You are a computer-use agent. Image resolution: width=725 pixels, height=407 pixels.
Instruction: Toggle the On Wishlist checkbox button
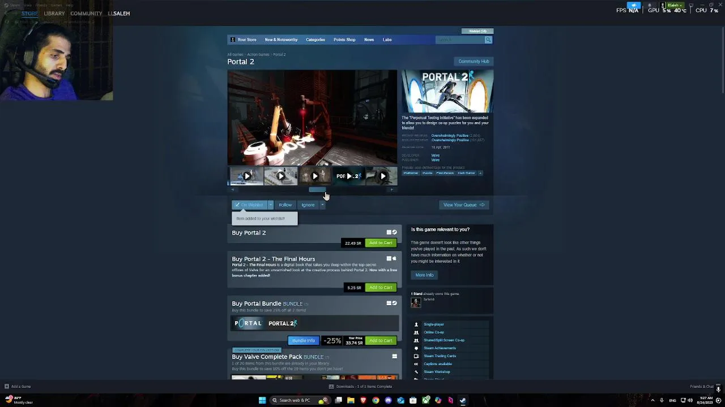[249, 205]
